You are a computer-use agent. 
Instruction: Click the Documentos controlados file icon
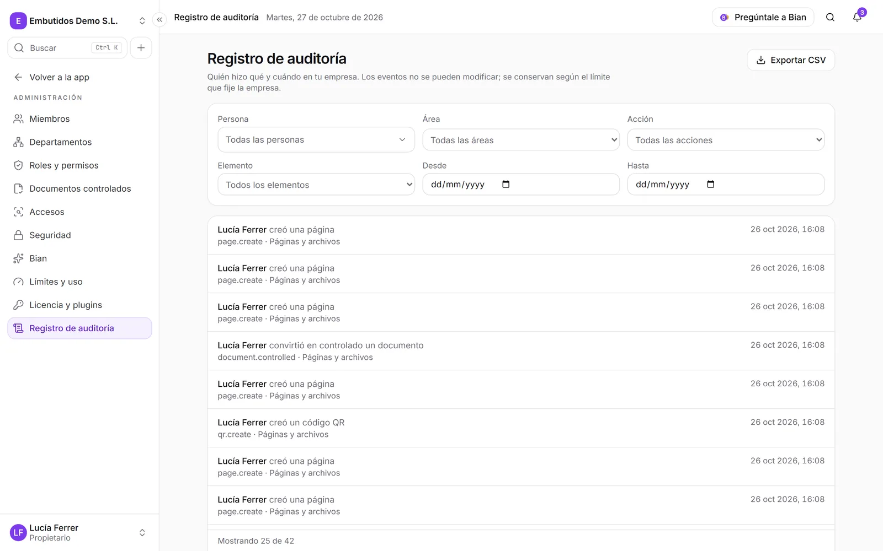pyautogui.click(x=18, y=188)
